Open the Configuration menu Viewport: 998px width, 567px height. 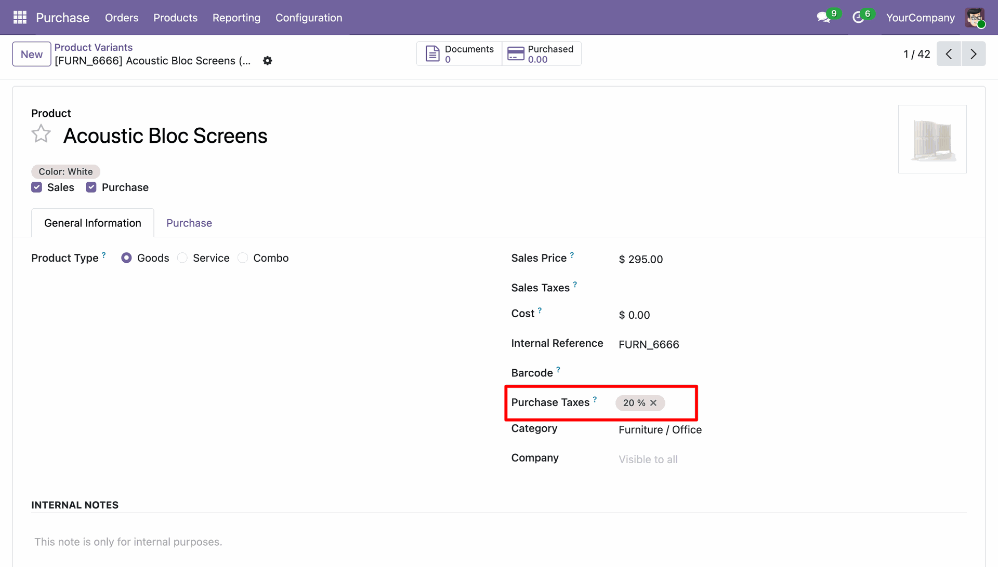[309, 18]
